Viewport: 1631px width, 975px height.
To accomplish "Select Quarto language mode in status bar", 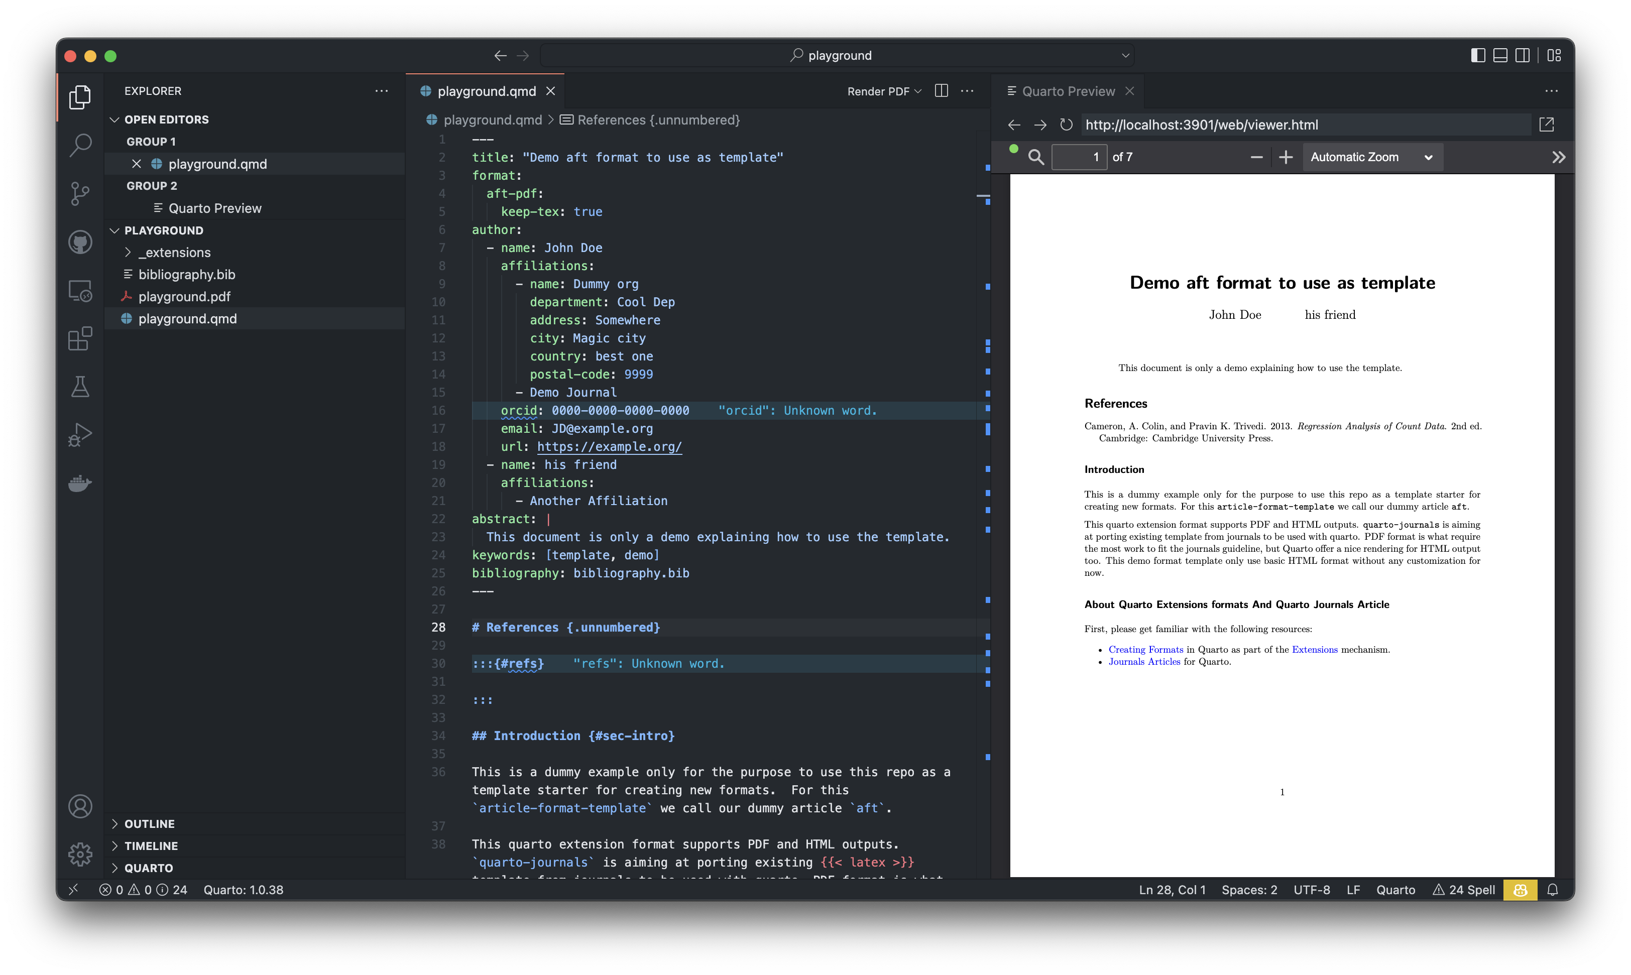I will click(x=1396, y=890).
